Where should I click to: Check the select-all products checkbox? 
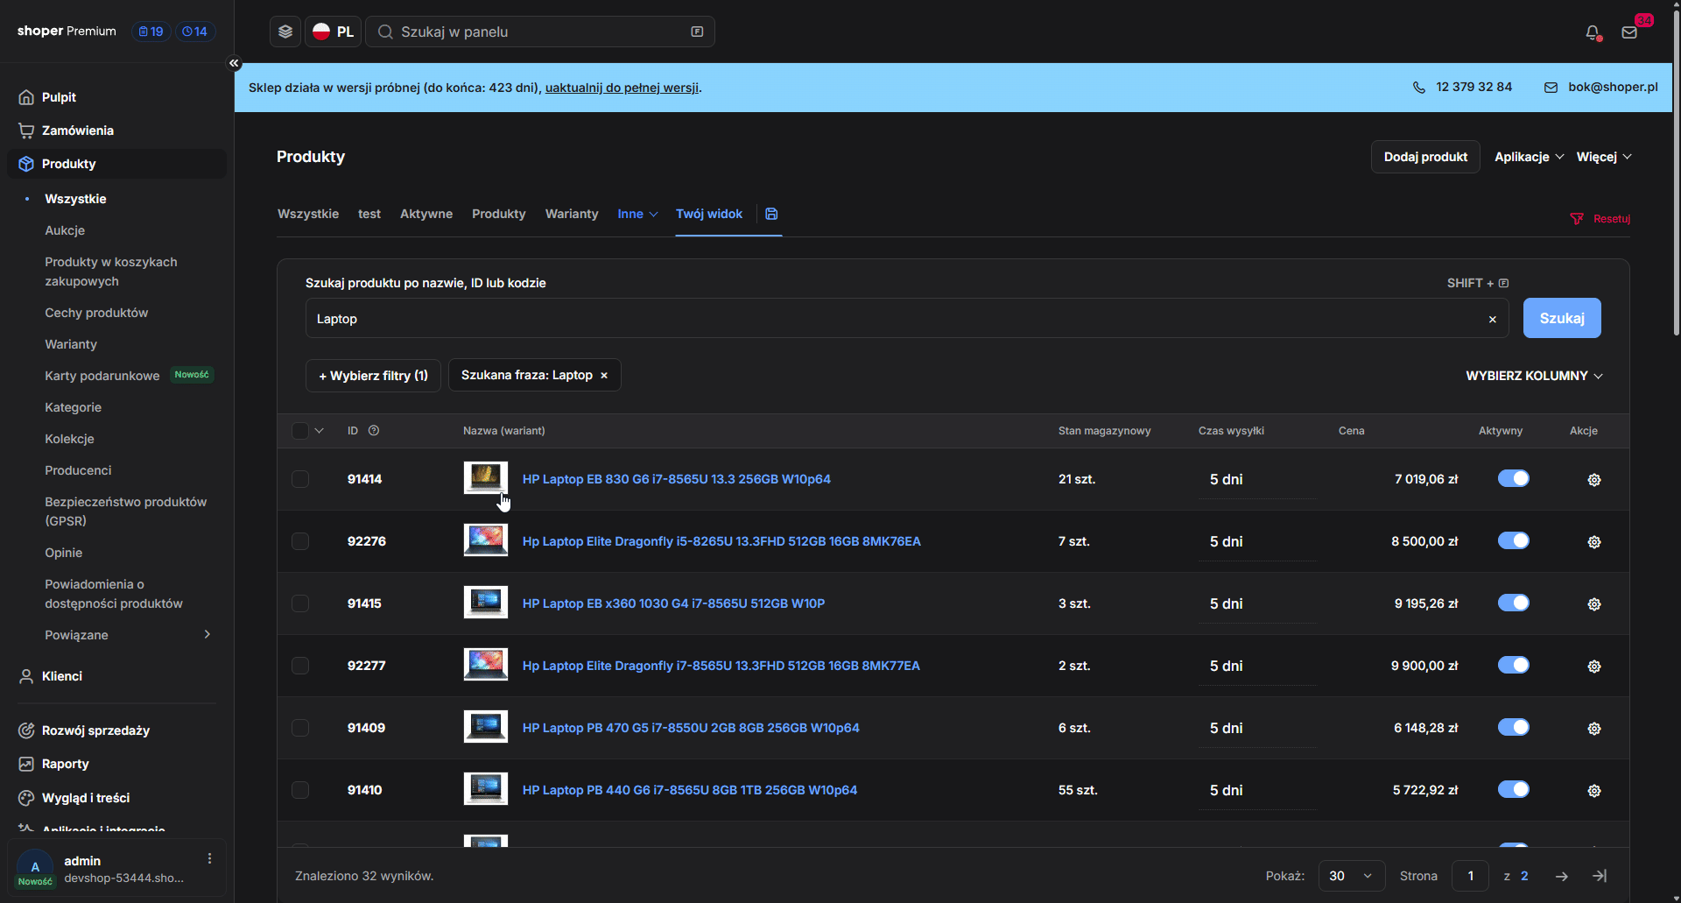point(300,431)
